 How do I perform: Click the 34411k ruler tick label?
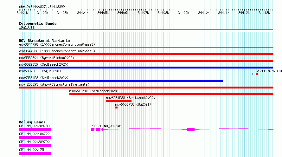[x=224, y=13]
